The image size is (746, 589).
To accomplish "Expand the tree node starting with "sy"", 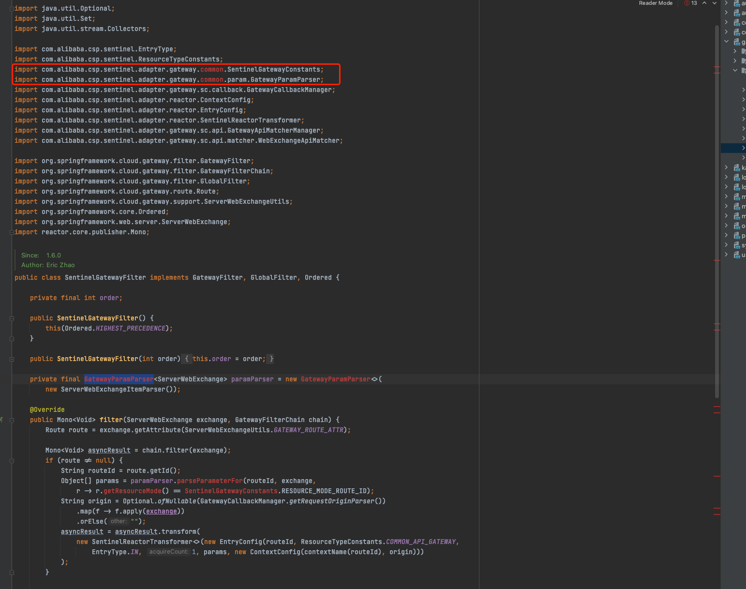I will click(x=726, y=245).
